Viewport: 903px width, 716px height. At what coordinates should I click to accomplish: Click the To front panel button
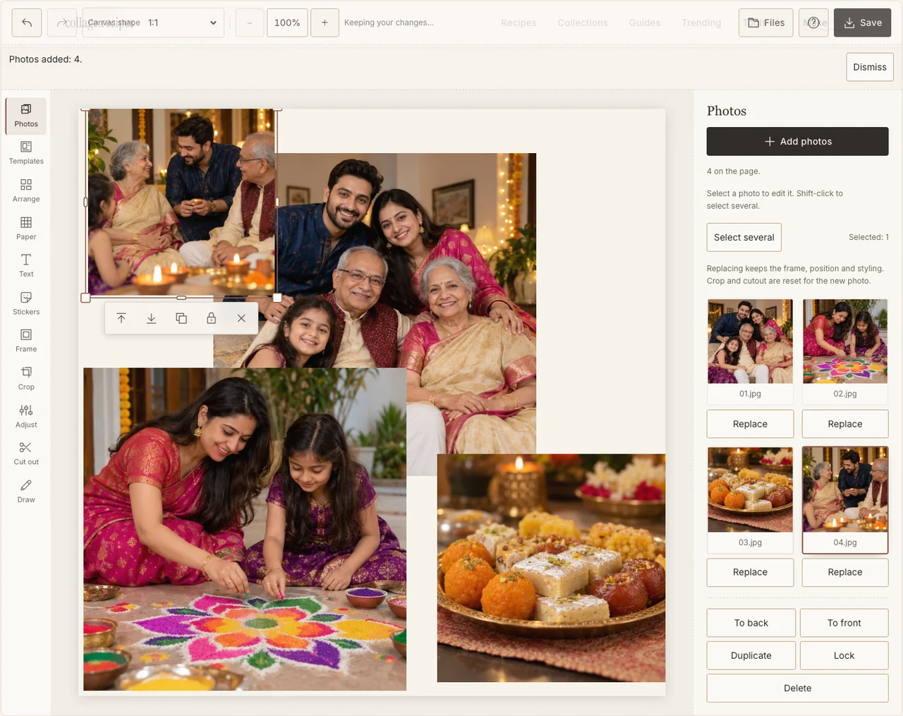[x=844, y=623]
